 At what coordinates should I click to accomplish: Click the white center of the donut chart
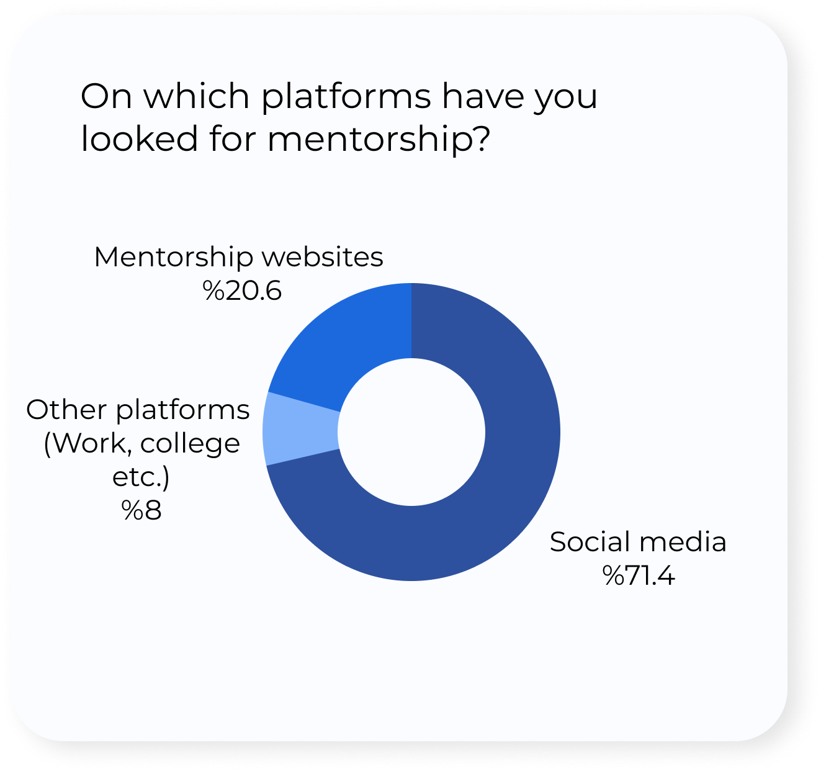[411, 432]
